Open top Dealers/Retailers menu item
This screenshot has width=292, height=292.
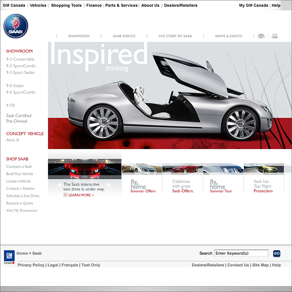181,6
